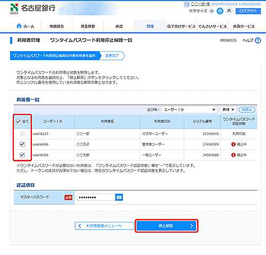The width and height of the screenshot is (266, 255).
Task: Click the ワンタイムパスワード認証状態 column header
Action: click(239, 121)
